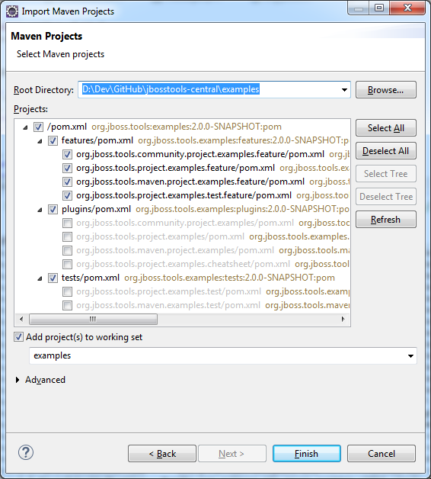Screen dimensions: 431x479
Task: Click the Browse... button
Action: point(386,90)
